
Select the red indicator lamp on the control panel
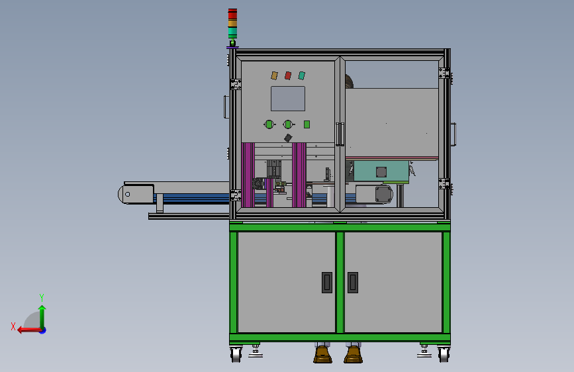(x=288, y=75)
